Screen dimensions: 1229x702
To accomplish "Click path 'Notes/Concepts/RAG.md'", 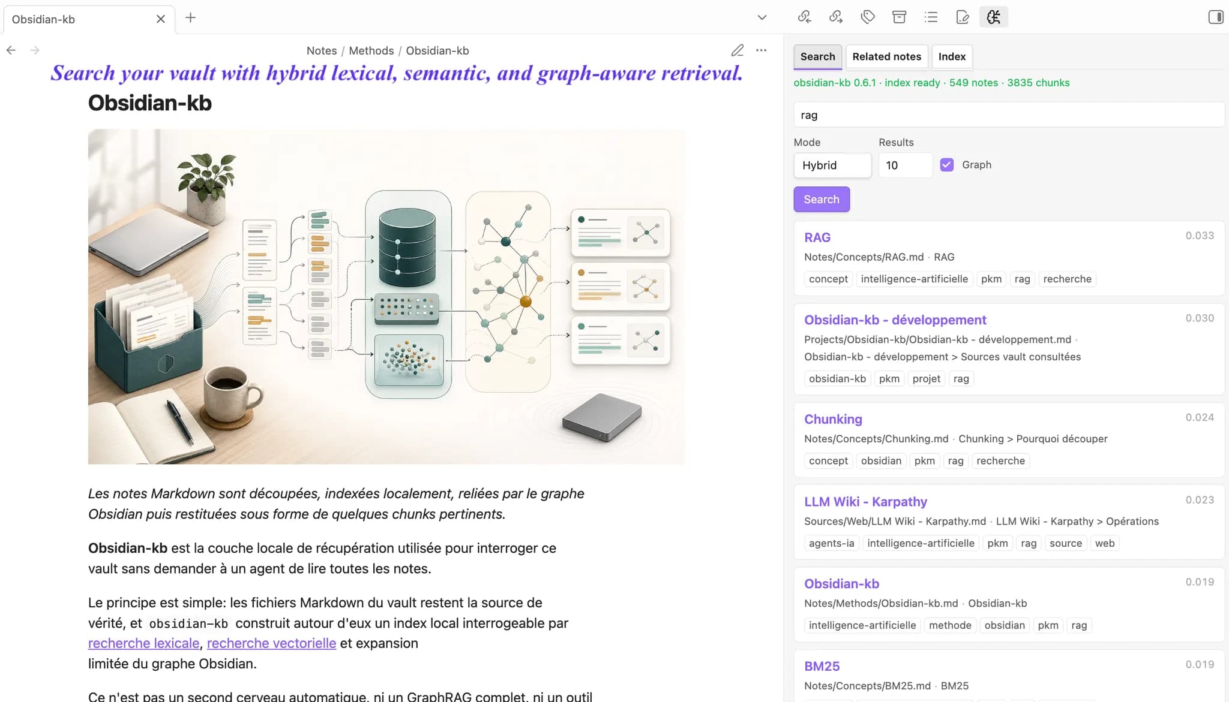I will point(864,257).
